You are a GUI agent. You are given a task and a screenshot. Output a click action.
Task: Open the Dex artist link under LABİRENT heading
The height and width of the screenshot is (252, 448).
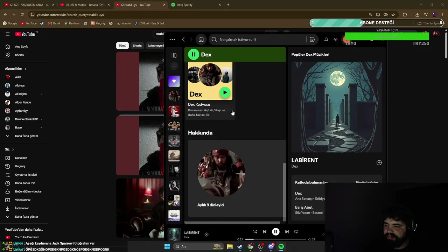tap(295, 166)
